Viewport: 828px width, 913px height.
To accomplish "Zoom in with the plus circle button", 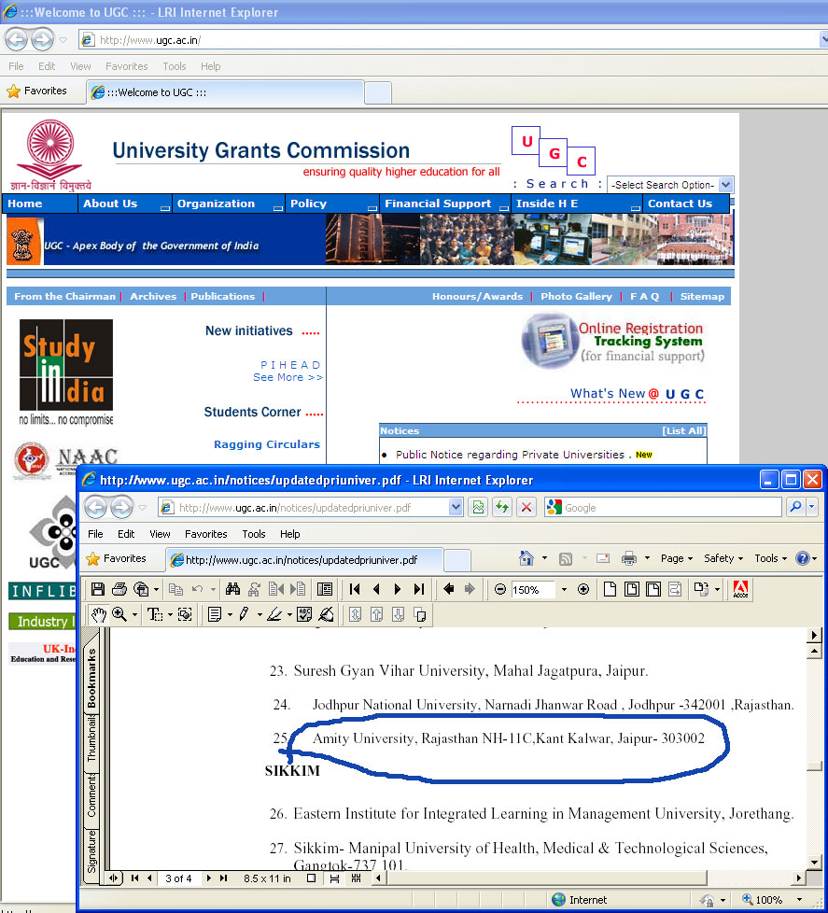I will 583,589.
